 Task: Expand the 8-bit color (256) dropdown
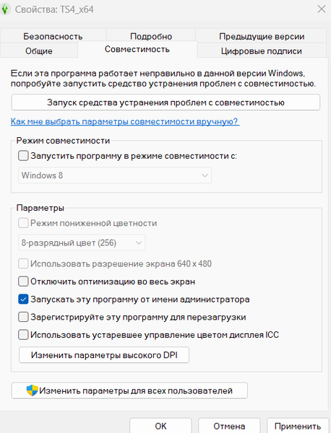click(82, 242)
